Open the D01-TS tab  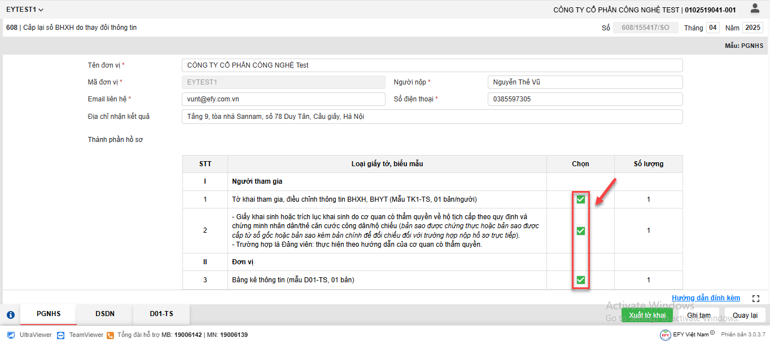161,314
